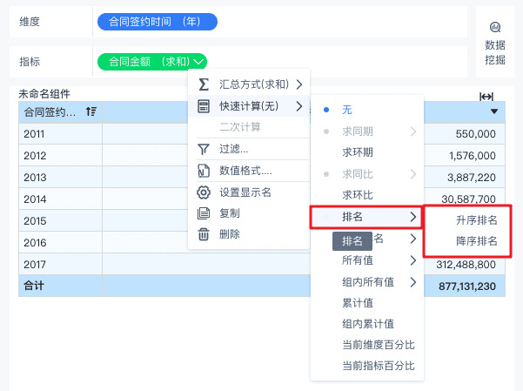Click the 合同签约时间 (年) dimension pill
This screenshot has width=523, height=391.
(x=158, y=21)
